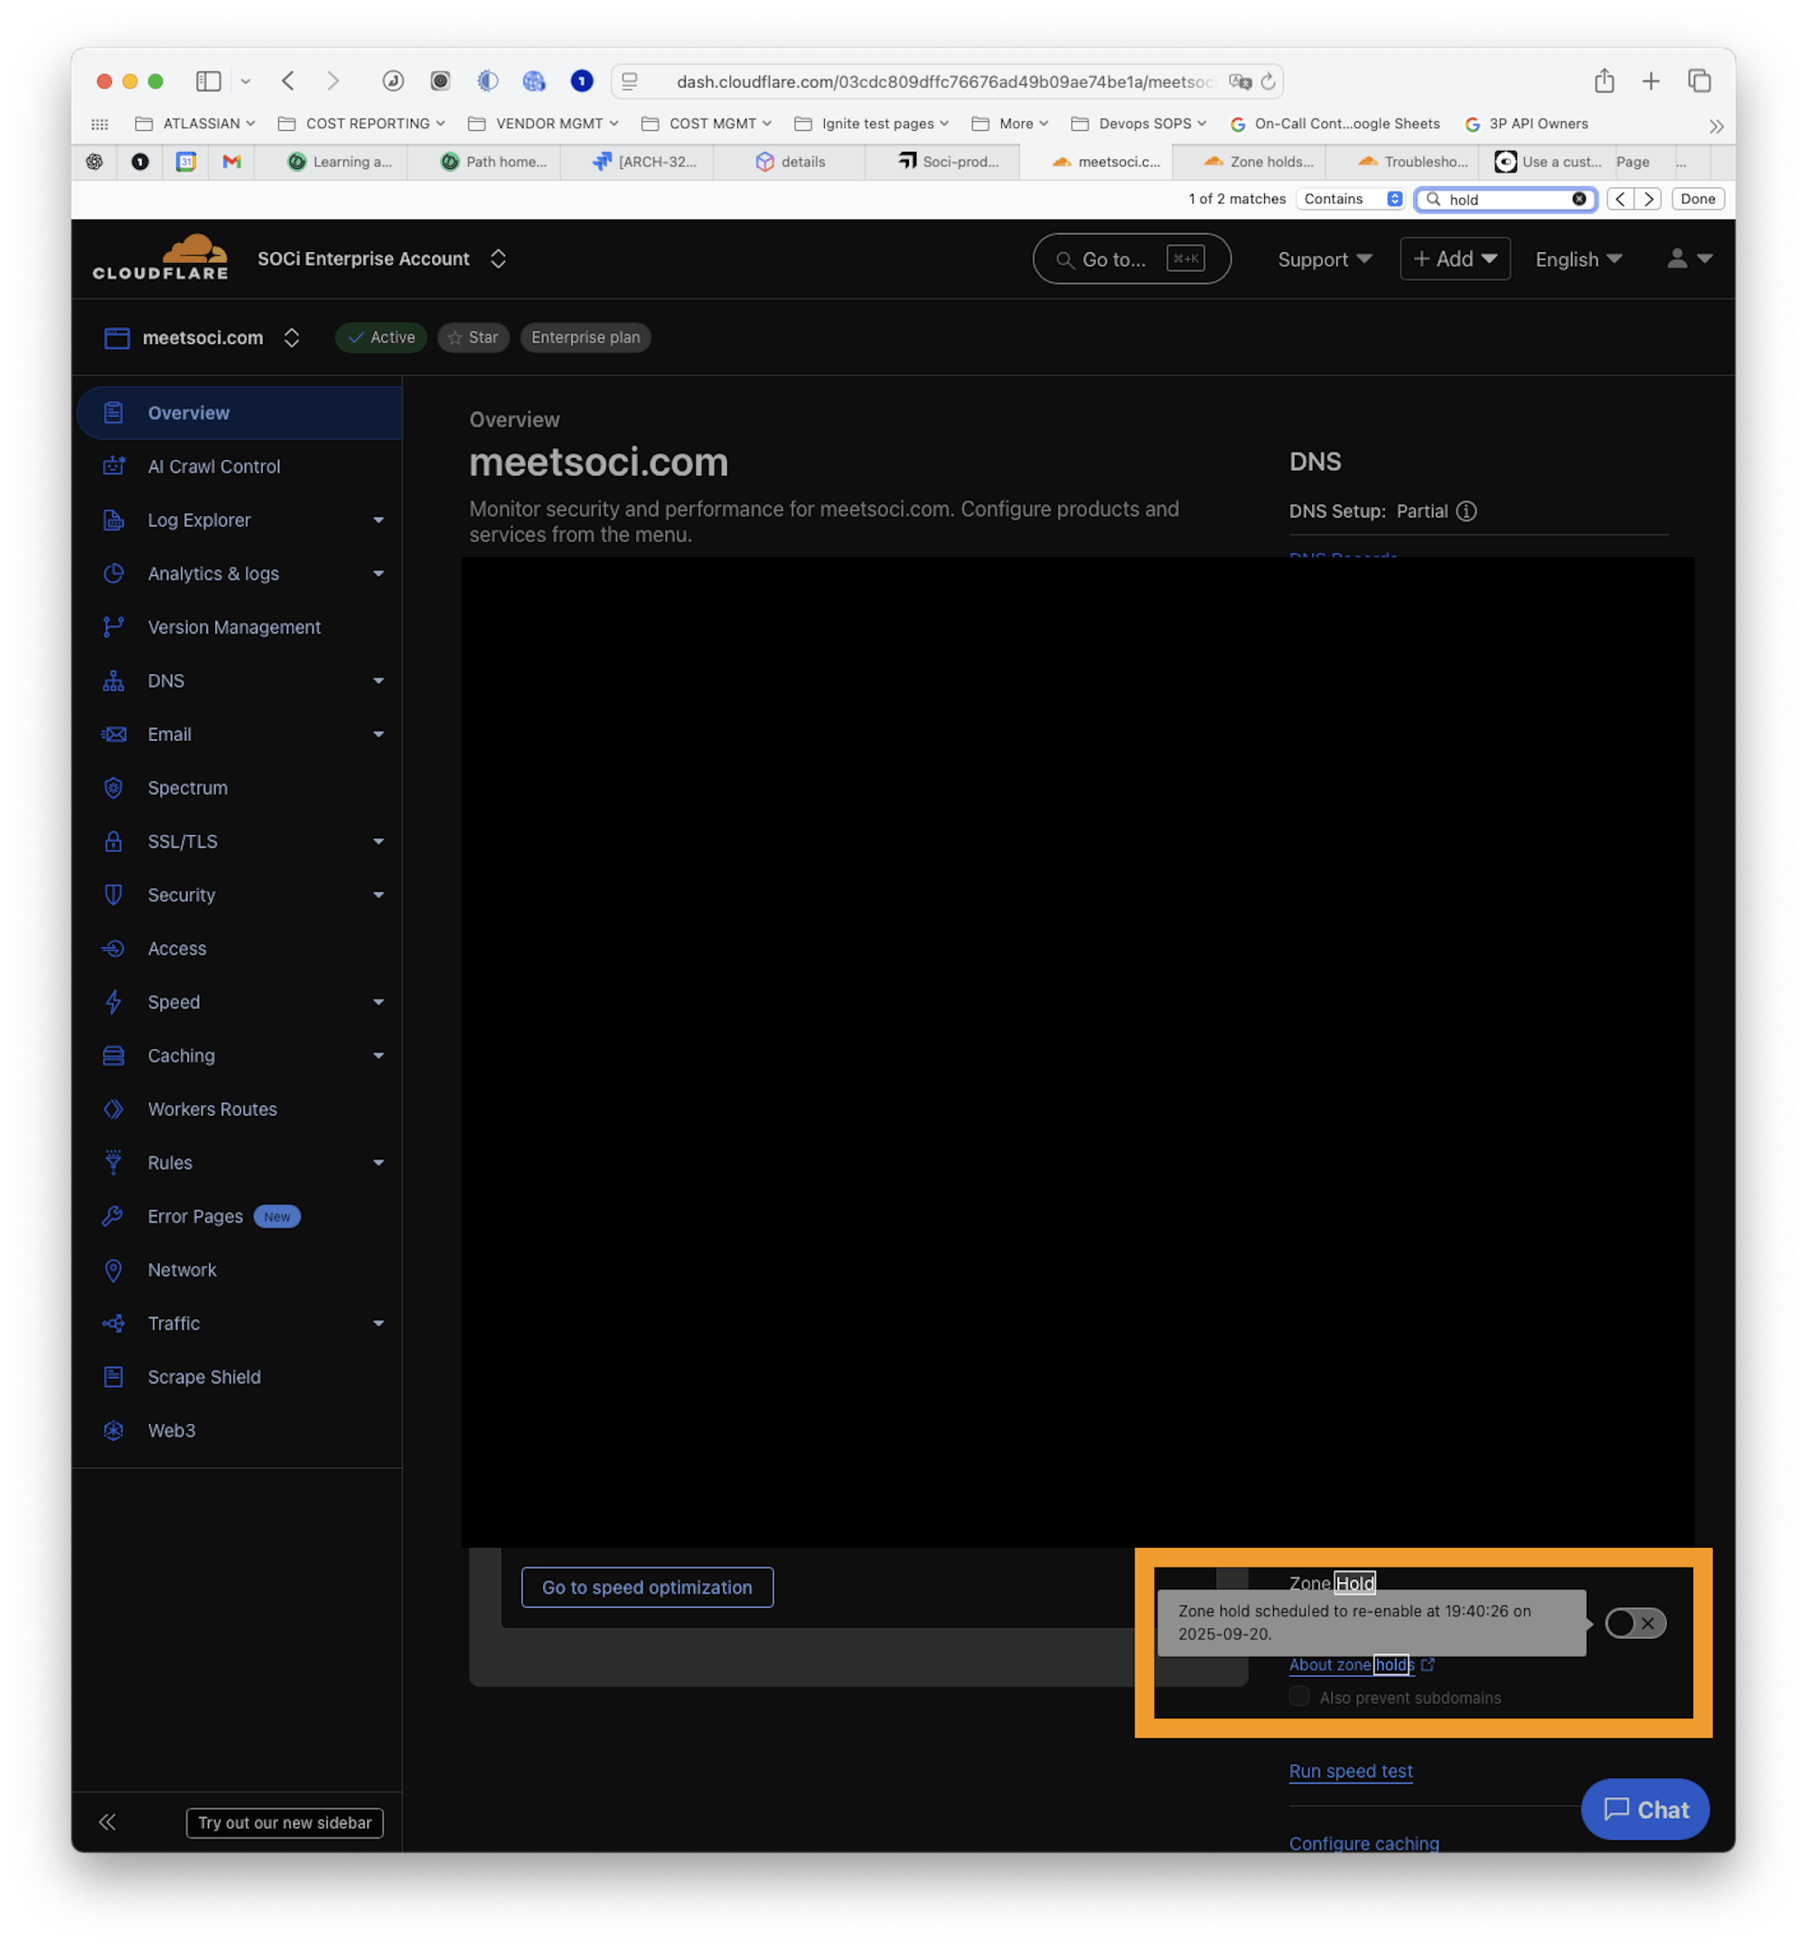Click Go to speed optimization button
This screenshot has width=1807, height=1947.
[646, 1587]
